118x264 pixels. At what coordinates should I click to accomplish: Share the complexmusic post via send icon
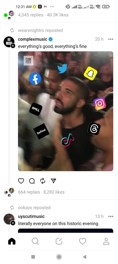pos(53,181)
